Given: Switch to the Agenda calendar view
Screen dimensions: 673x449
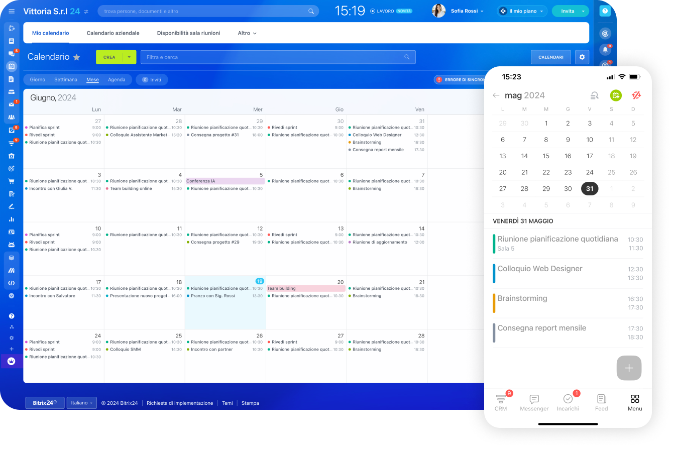Looking at the screenshot, I should 117,80.
